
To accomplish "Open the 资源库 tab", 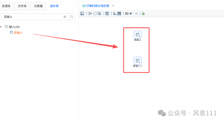I will pyautogui.click(x=6, y=6).
